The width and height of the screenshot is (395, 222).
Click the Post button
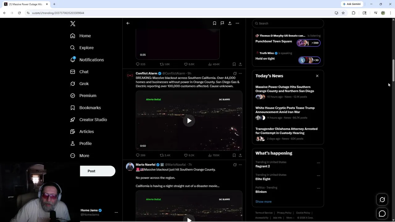(98, 171)
